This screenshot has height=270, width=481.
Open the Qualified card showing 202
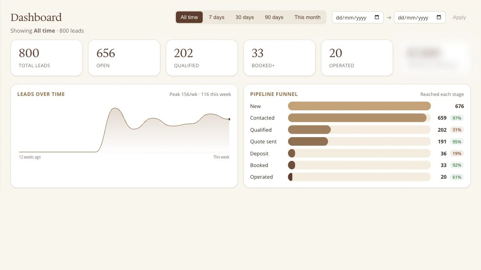pyautogui.click(x=202, y=58)
